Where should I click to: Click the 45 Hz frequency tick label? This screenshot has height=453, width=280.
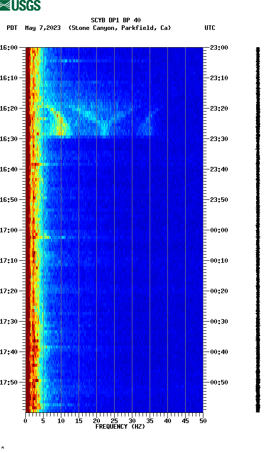pos(185,421)
